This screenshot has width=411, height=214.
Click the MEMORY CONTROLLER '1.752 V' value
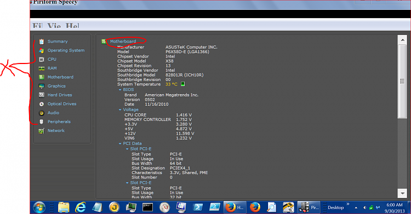pyautogui.click(x=184, y=119)
